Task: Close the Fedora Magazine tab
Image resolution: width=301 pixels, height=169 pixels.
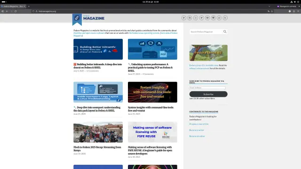Action: tap(24, 6)
